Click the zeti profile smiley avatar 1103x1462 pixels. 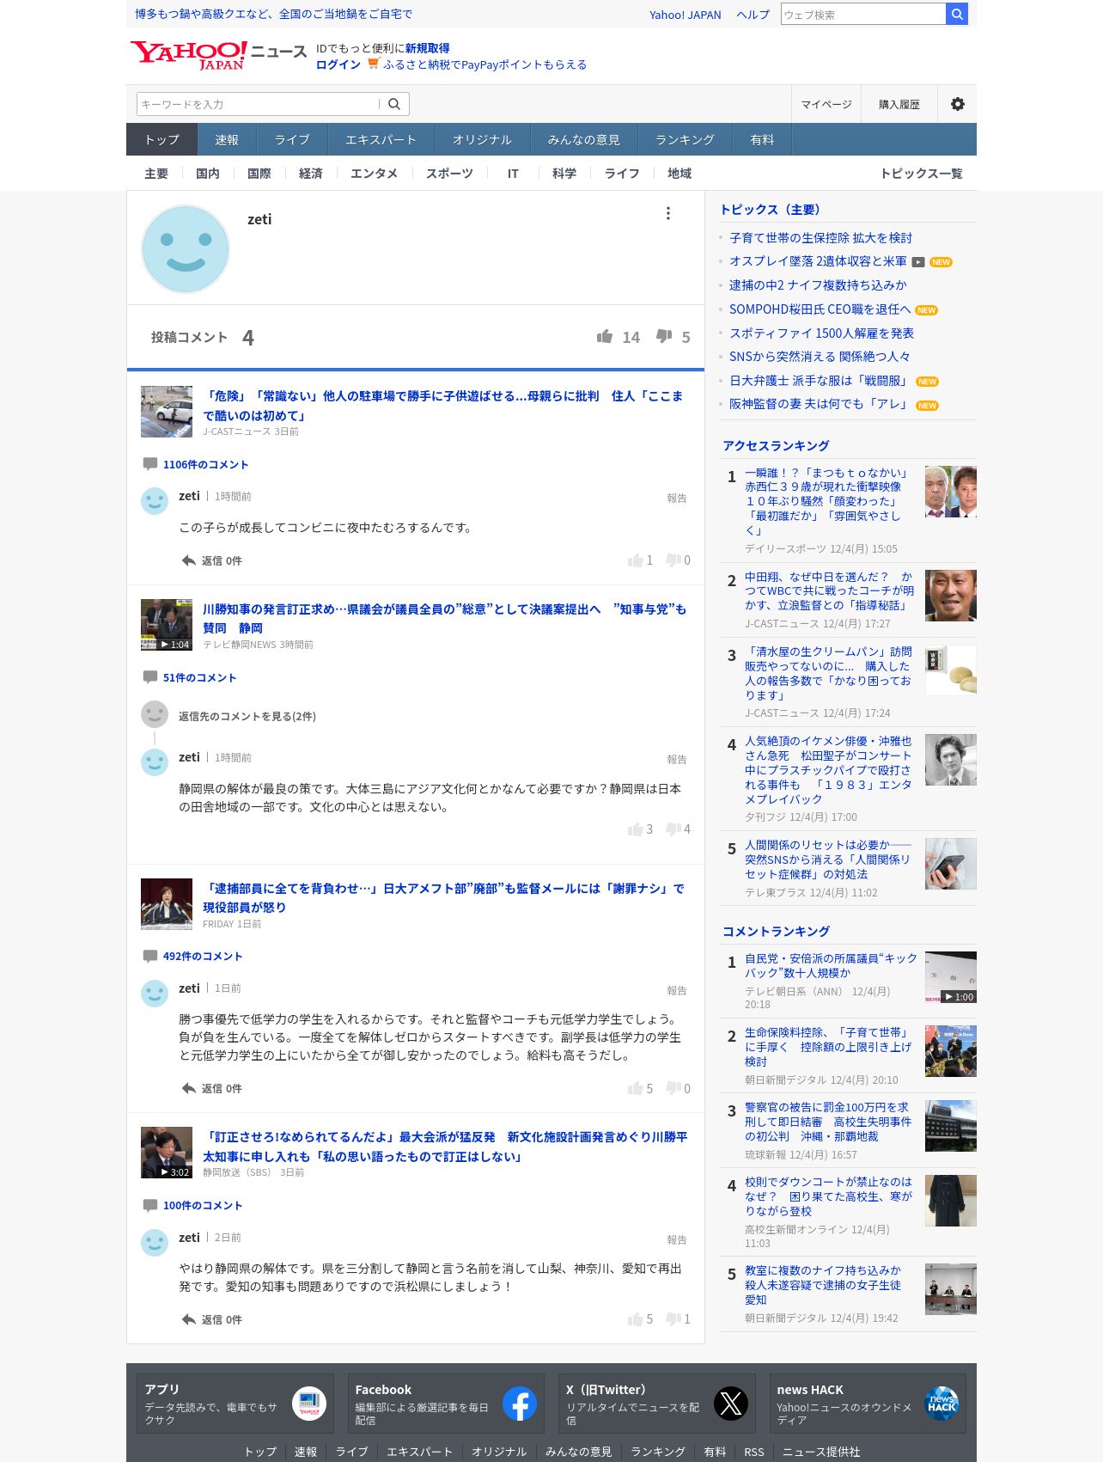(186, 249)
